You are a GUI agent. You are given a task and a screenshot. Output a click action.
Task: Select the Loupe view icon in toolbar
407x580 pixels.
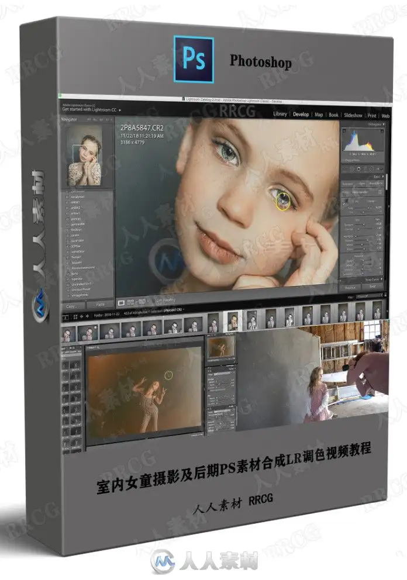tap(121, 303)
